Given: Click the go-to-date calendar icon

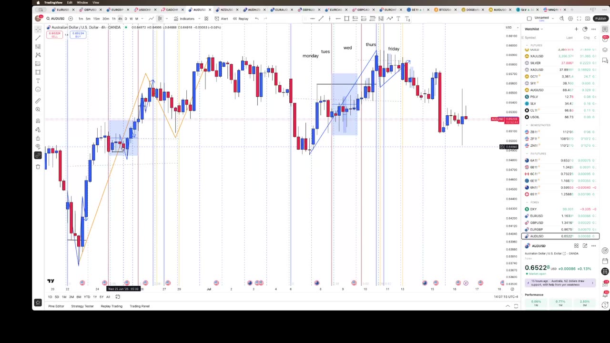Looking at the screenshot, I should (x=118, y=297).
